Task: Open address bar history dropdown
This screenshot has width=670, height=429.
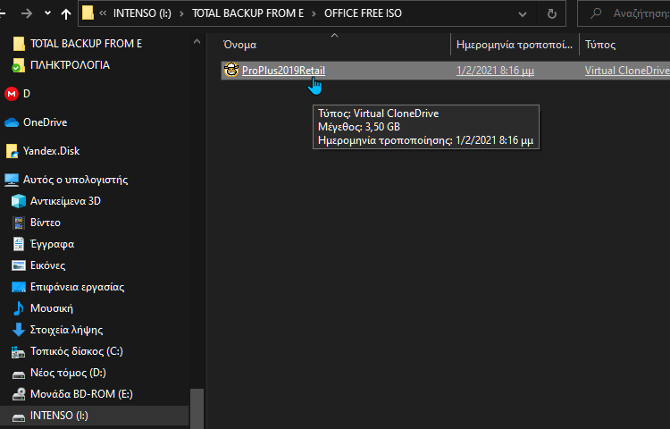Action: (523, 14)
